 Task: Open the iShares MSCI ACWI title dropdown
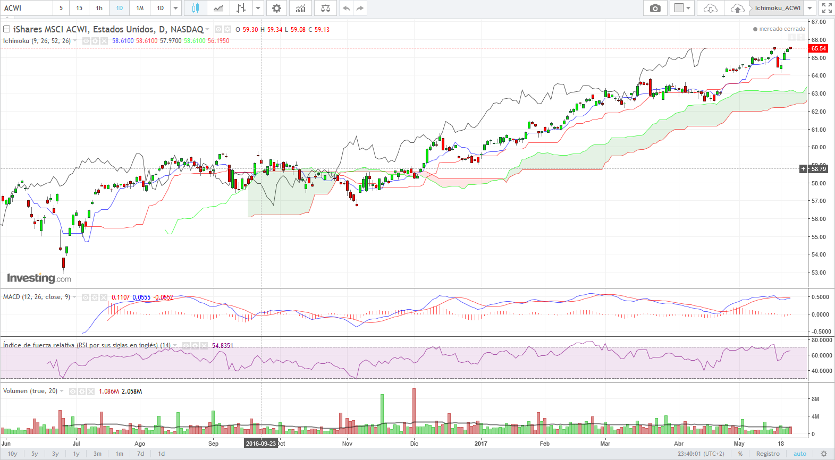[208, 30]
